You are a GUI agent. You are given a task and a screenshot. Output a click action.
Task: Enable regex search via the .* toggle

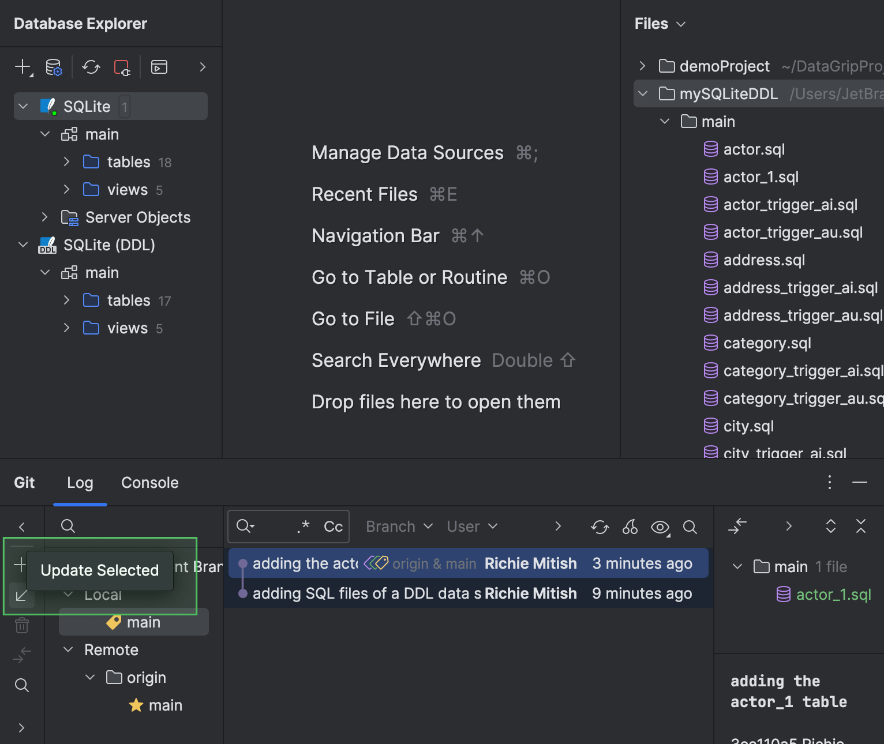point(303,526)
